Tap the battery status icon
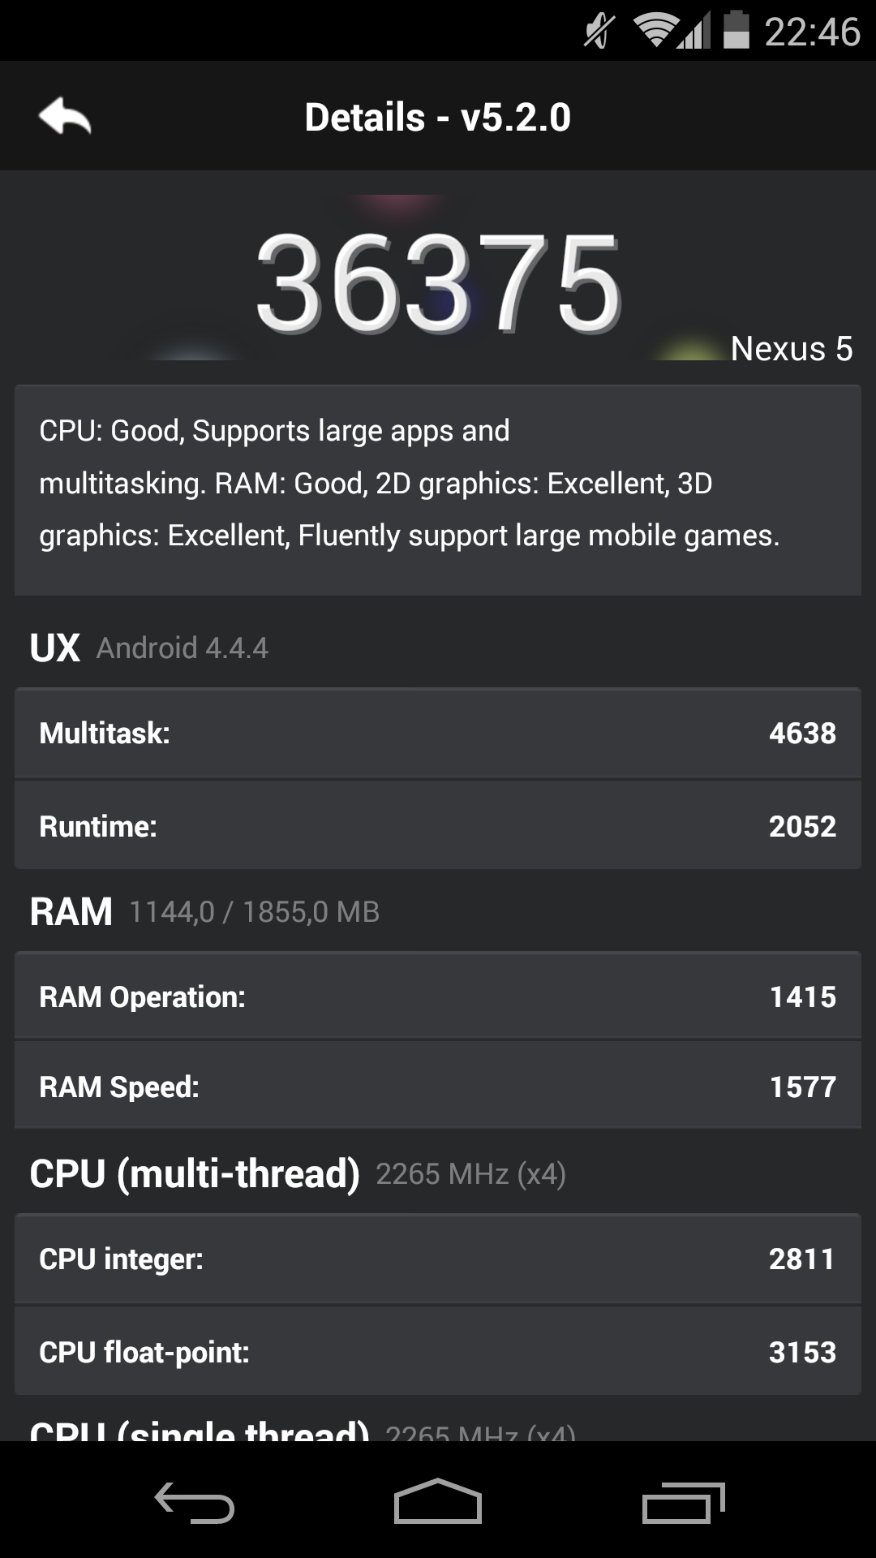 coord(736,29)
